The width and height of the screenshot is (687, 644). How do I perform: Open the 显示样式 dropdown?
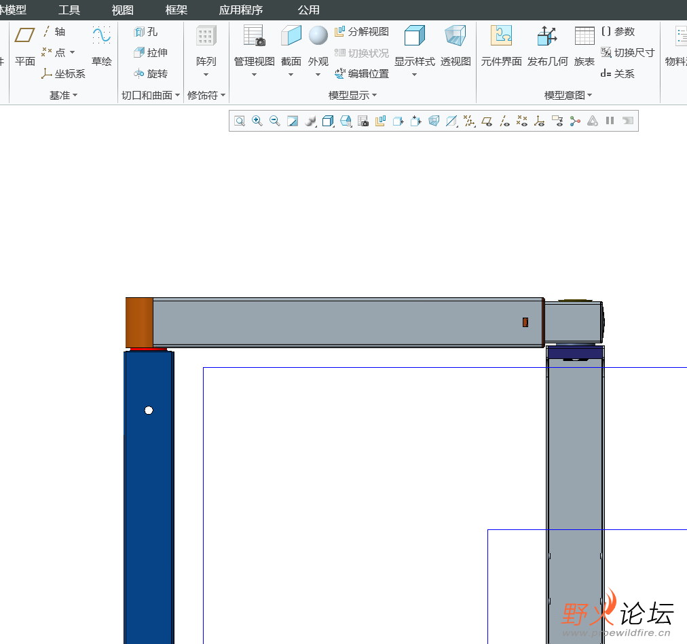point(414,75)
